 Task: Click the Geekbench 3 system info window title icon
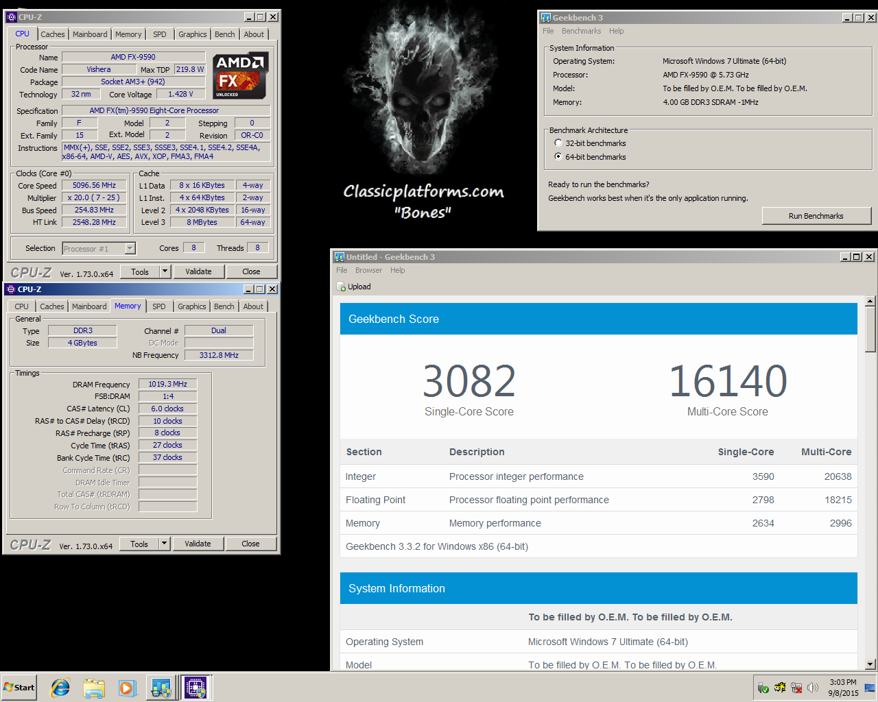click(546, 18)
